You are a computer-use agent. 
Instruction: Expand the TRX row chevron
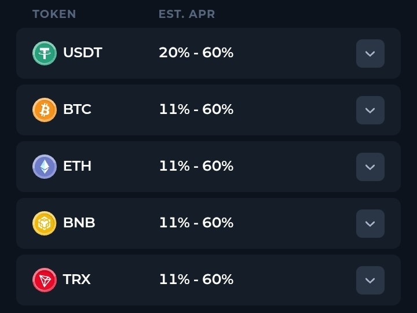pos(370,281)
